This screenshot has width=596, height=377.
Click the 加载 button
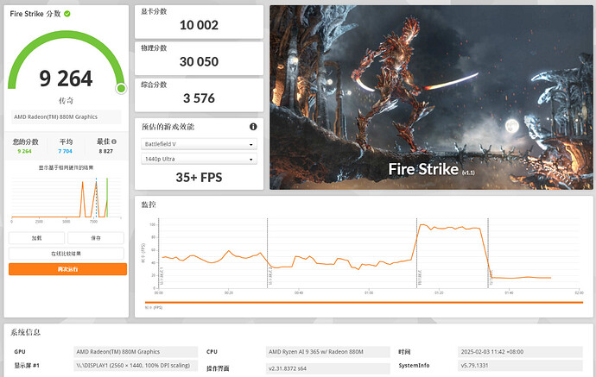37,238
